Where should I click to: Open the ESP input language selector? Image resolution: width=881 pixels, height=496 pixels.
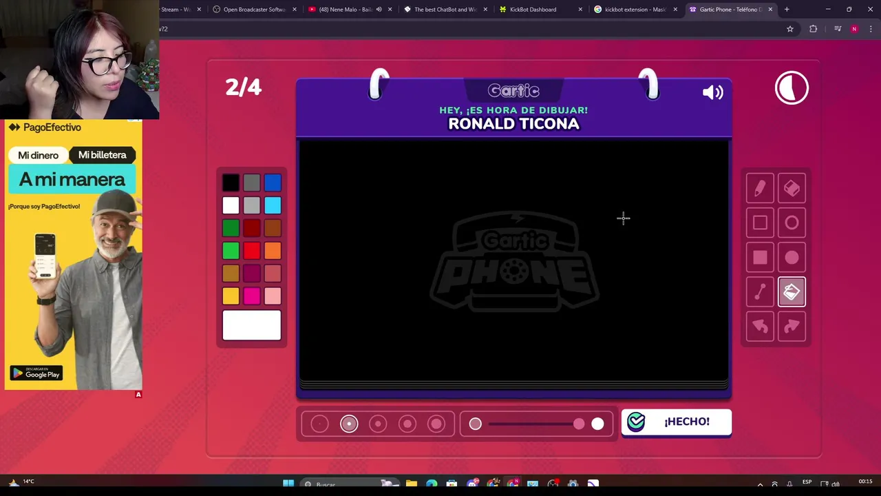tap(807, 482)
